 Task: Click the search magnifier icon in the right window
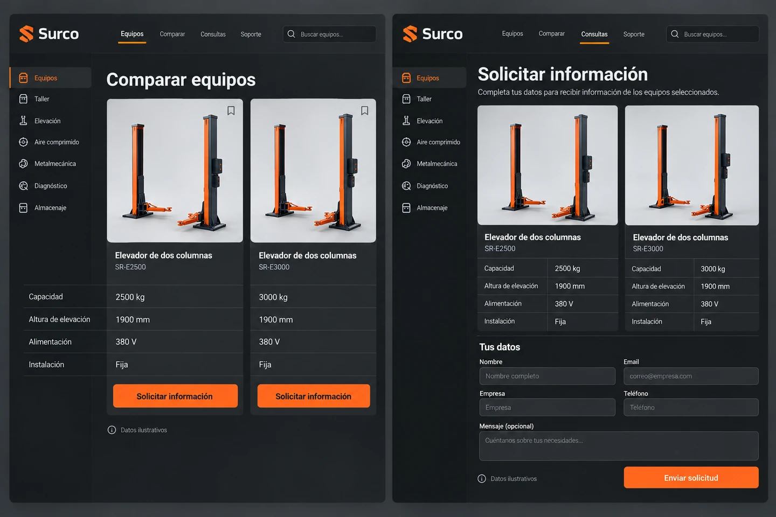675,34
